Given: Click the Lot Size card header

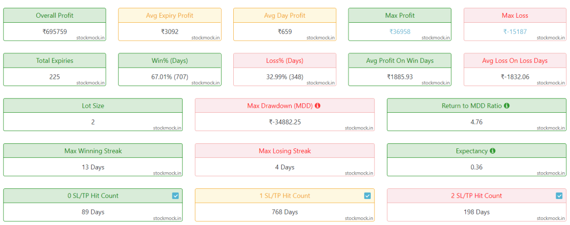Looking at the screenshot, I should [x=93, y=106].
